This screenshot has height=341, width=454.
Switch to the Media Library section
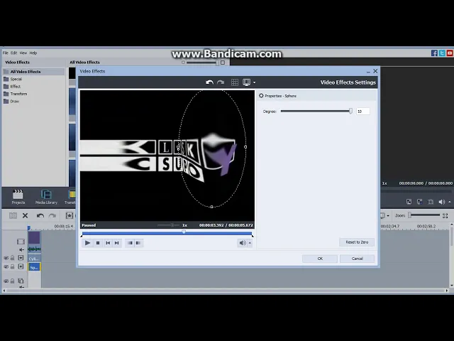pos(46,197)
